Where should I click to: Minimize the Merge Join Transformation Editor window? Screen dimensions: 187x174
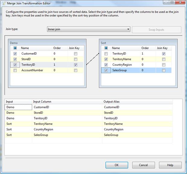point(166,2)
